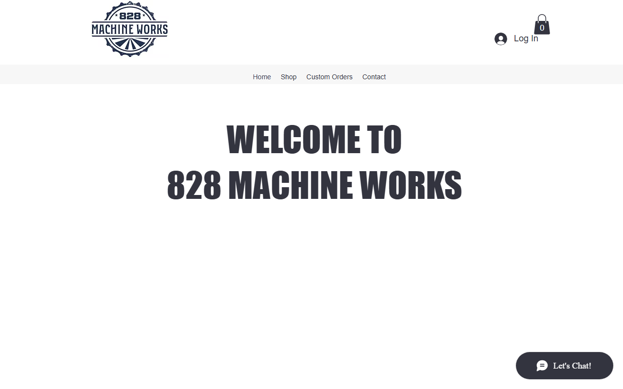Image resolution: width=623 pixels, height=389 pixels.
Task: Navigate to the Contact page
Action: 374,77
